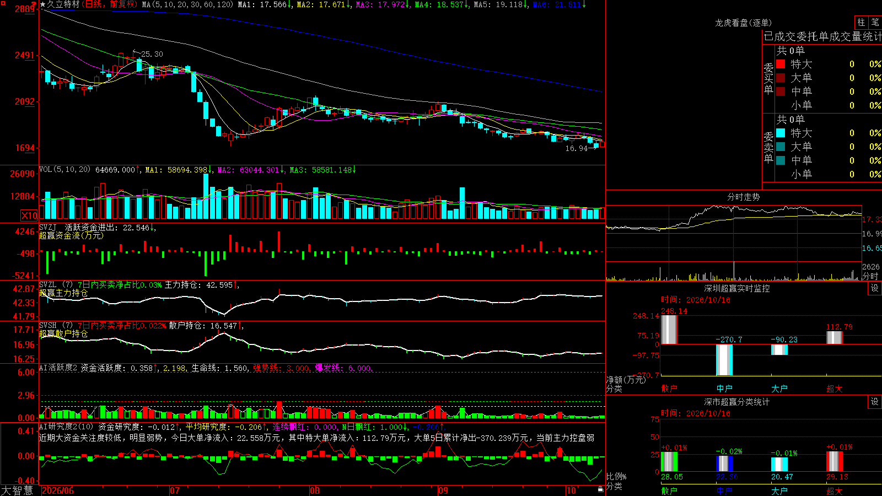
Task: Click the dark red 大单 buy order swatch
Action: (781, 78)
